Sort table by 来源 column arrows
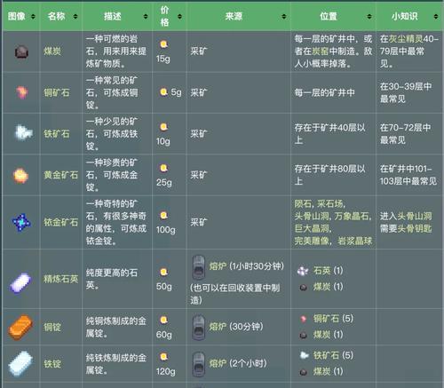The image size is (444, 388). [x=284, y=17]
